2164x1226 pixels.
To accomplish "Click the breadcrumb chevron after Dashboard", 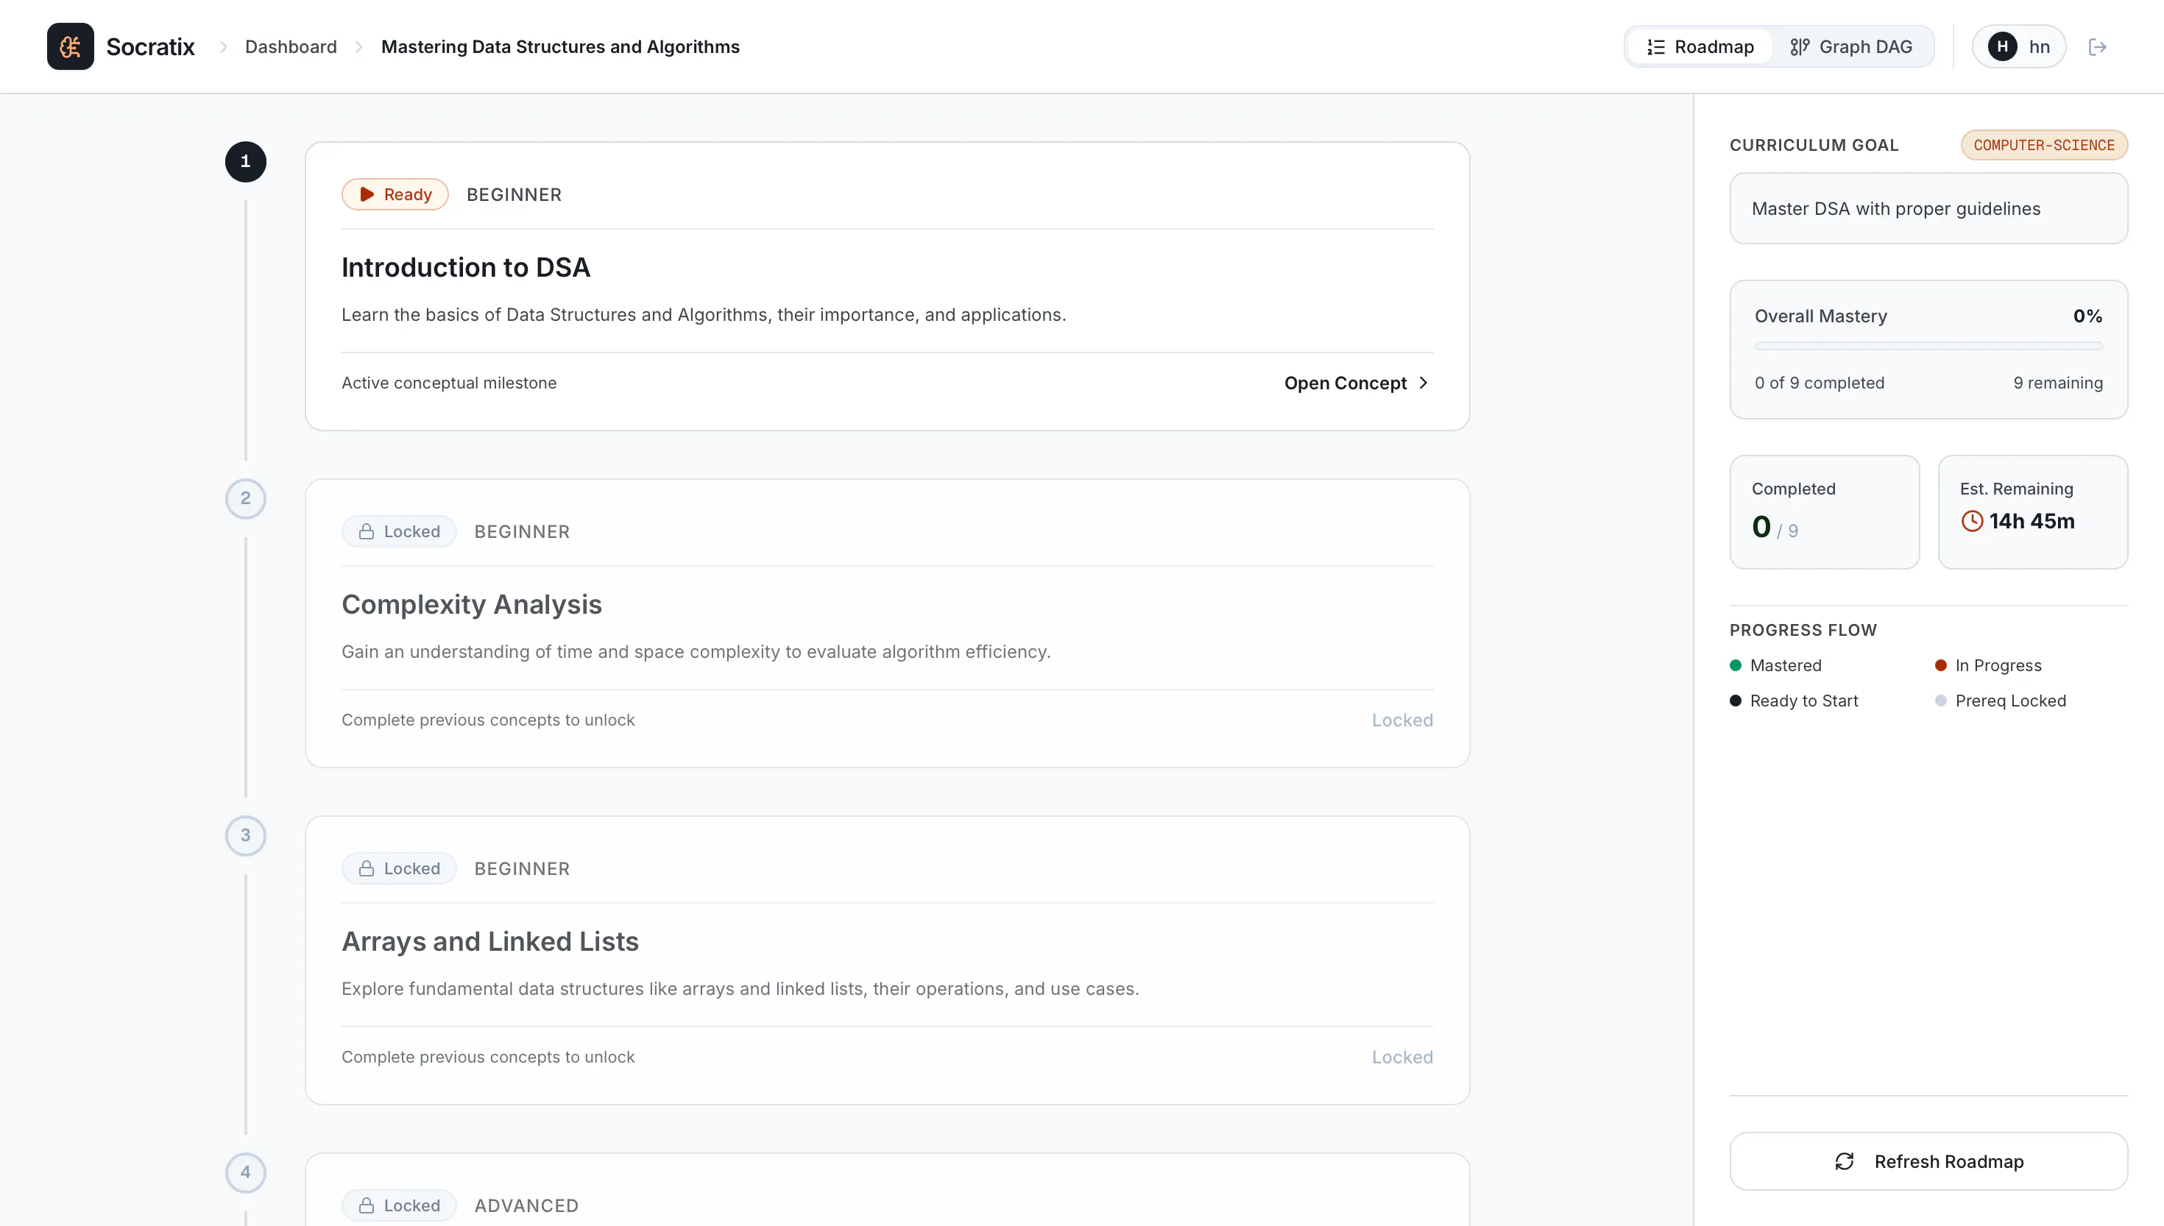I will pos(358,47).
